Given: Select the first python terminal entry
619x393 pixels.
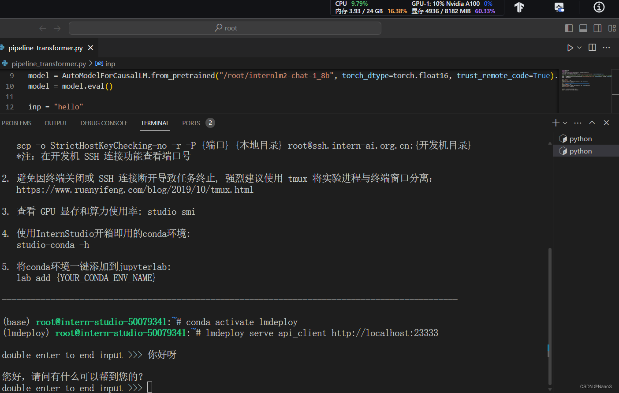Looking at the screenshot, I should pyautogui.click(x=586, y=139).
